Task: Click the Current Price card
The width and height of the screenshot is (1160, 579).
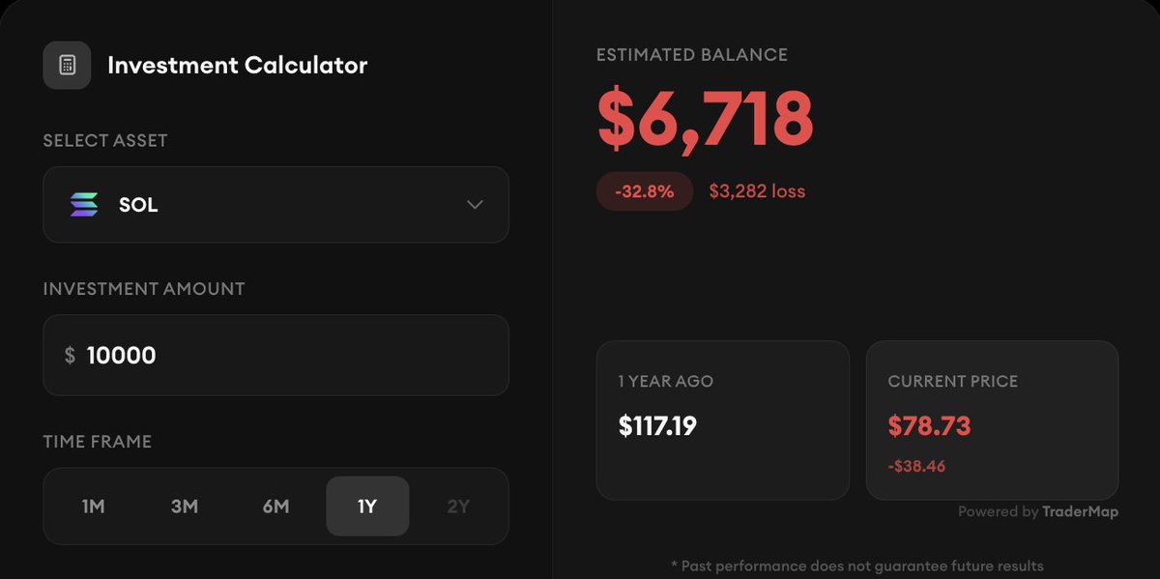Action: 992,420
